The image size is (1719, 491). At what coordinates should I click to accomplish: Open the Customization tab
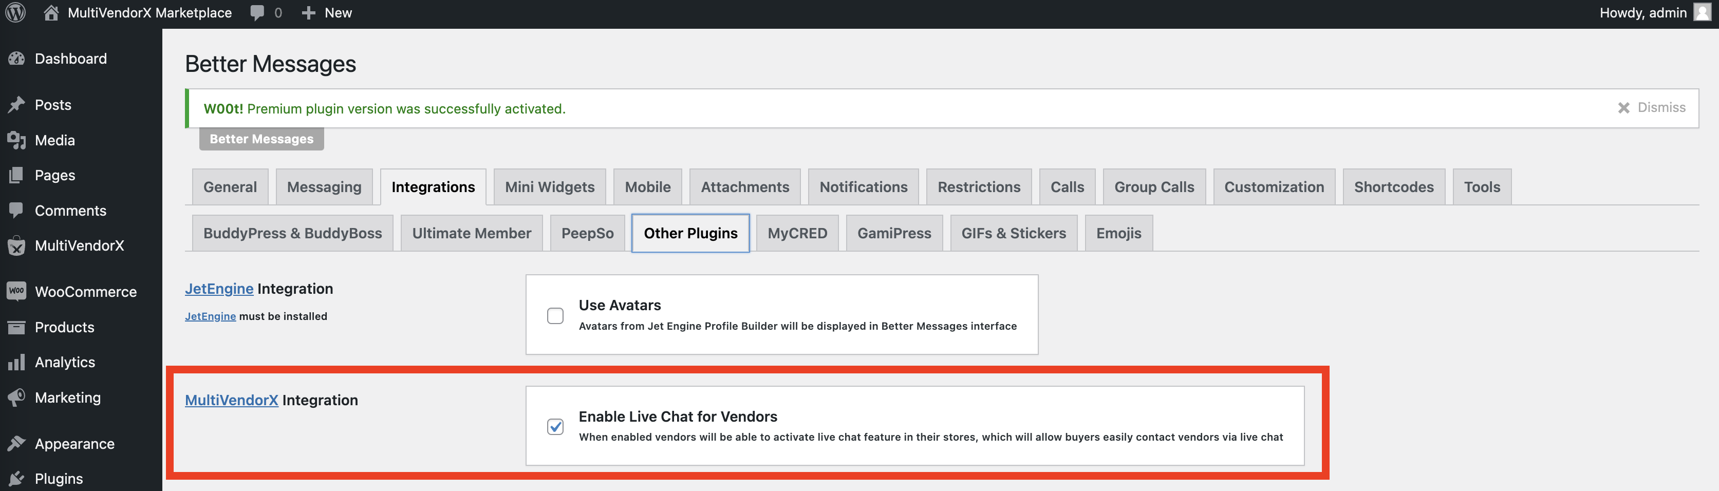(x=1274, y=187)
